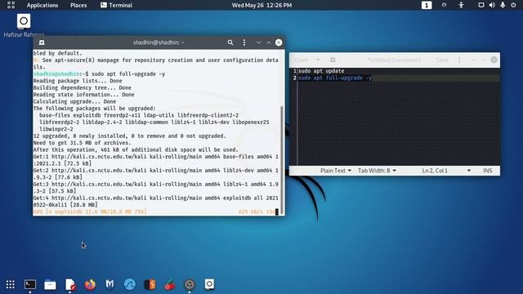Image resolution: width=523 pixels, height=294 pixels.
Task: Open the Applications menu
Action: pos(42,6)
